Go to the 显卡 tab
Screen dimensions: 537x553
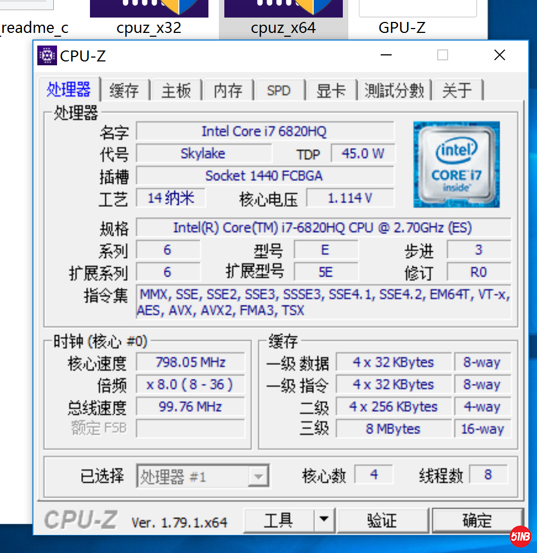[x=331, y=91]
